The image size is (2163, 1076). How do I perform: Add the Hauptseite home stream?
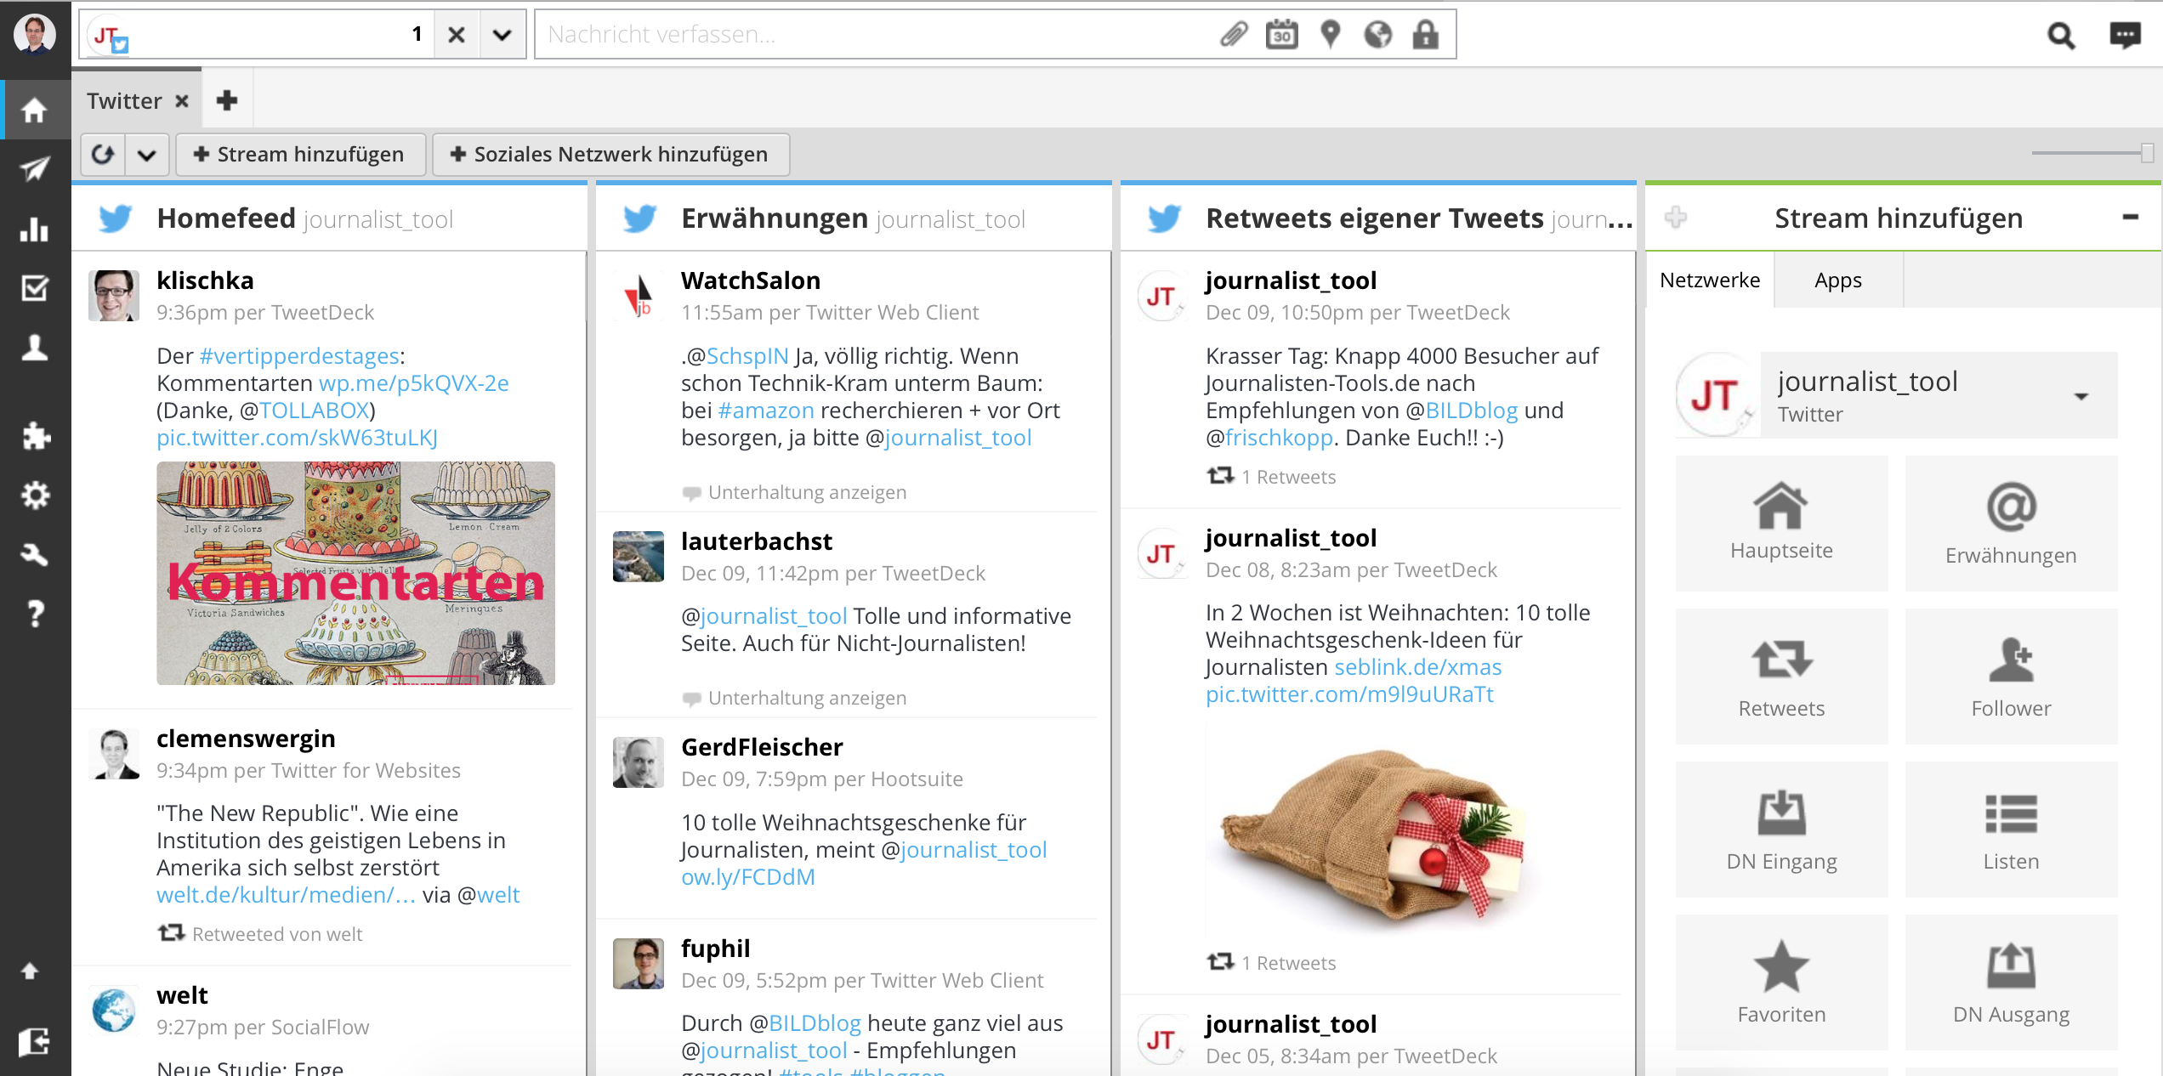click(1781, 523)
